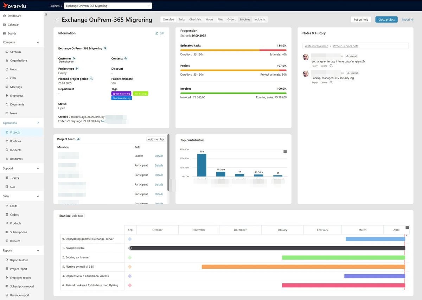Screen dimensions: 422x300
Task: Click the people icon beside Project team
Action: [78, 139]
